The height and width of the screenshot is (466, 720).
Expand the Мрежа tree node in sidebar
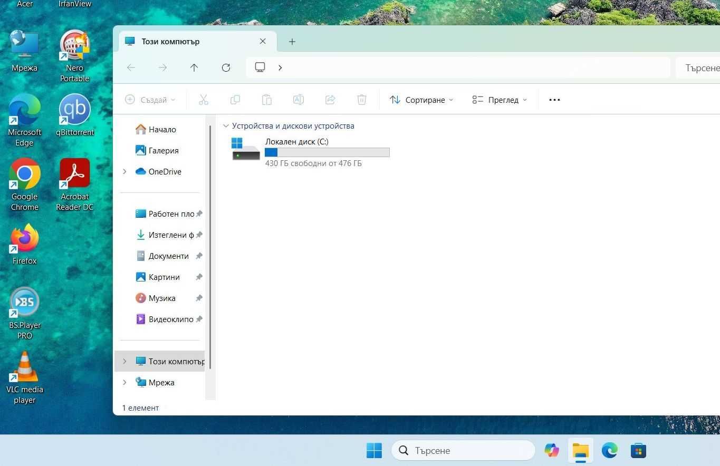click(x=124, y=382)
